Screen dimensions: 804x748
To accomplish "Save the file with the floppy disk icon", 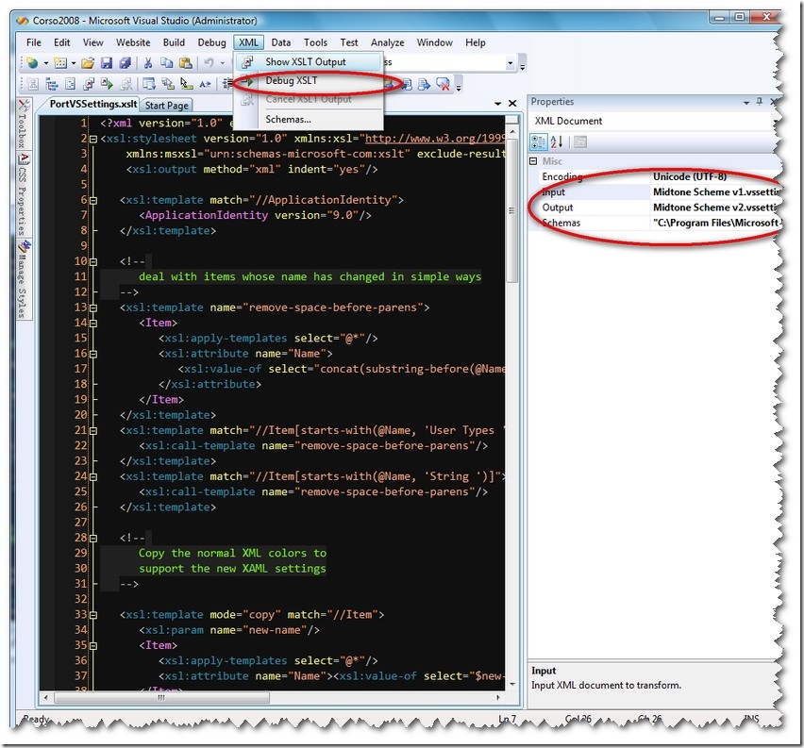I will pos(106,63).
